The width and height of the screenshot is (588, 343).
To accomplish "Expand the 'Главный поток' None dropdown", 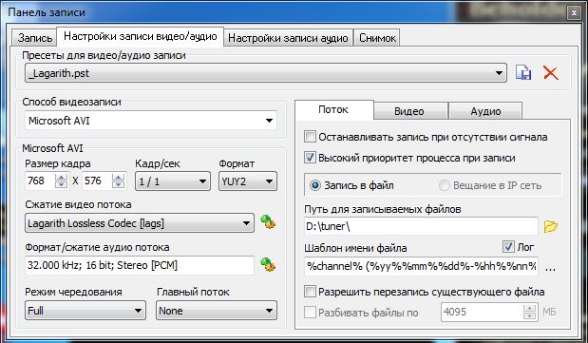I will (217, 311).
